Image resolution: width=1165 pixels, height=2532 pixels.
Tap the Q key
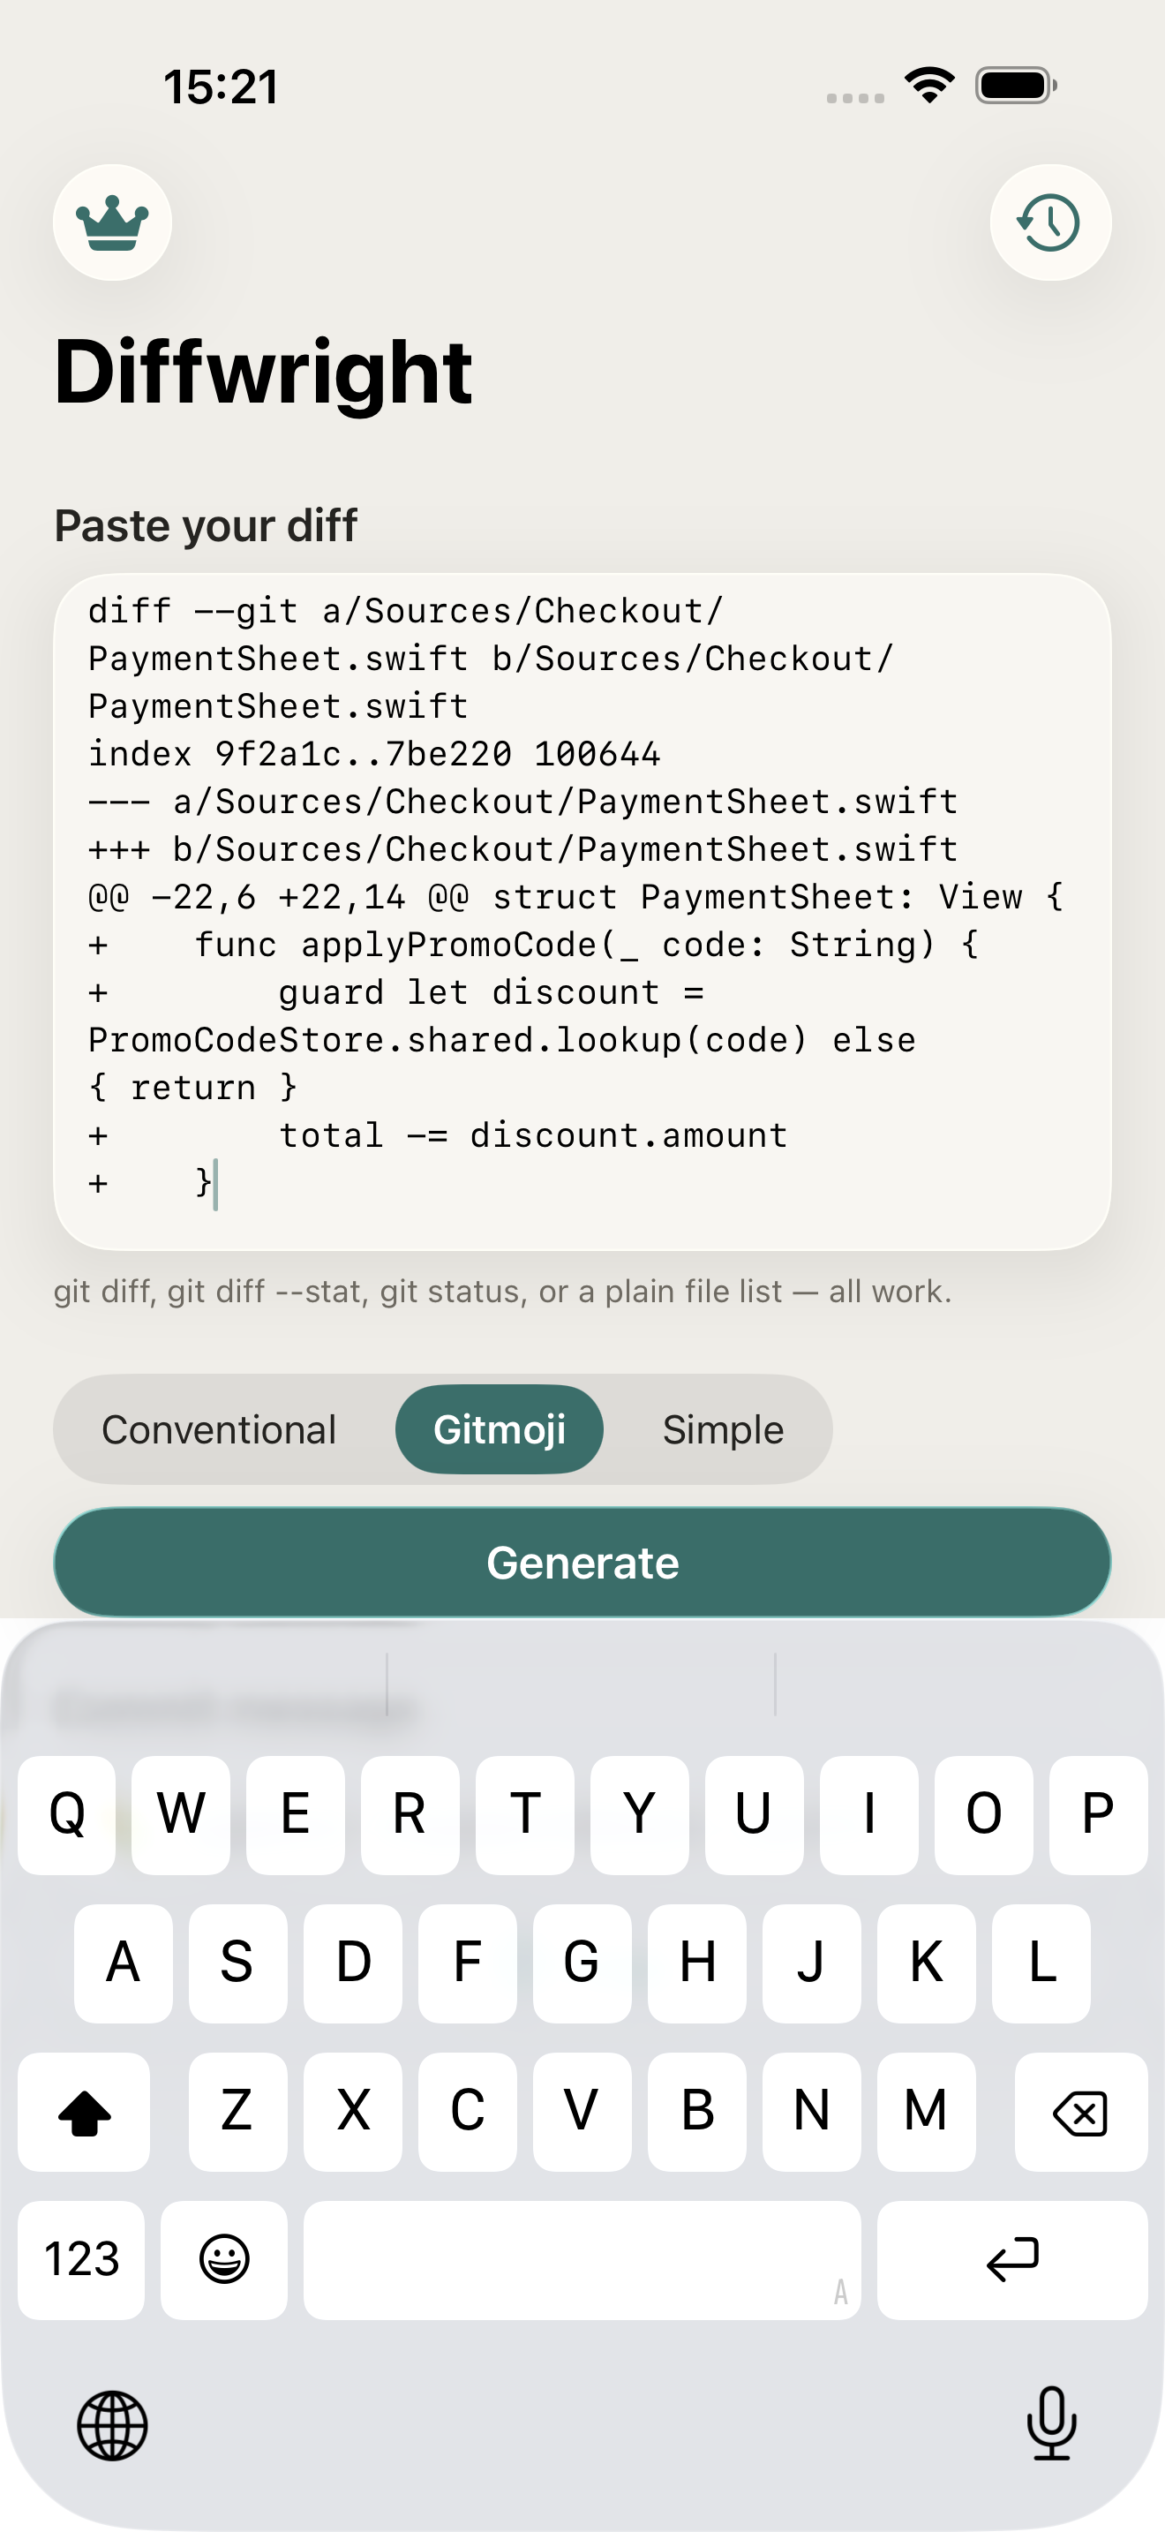67,1814
